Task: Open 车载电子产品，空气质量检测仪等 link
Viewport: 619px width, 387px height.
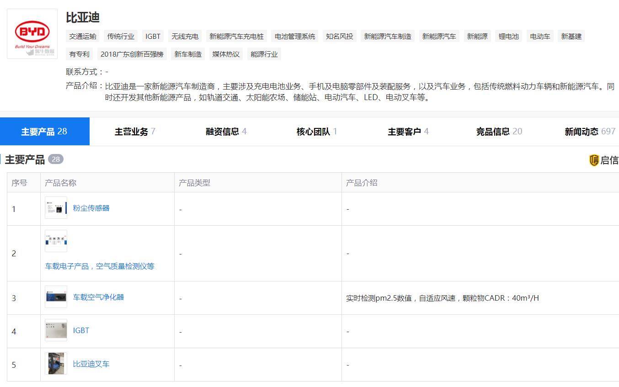Action: click(x=100, y=266)
